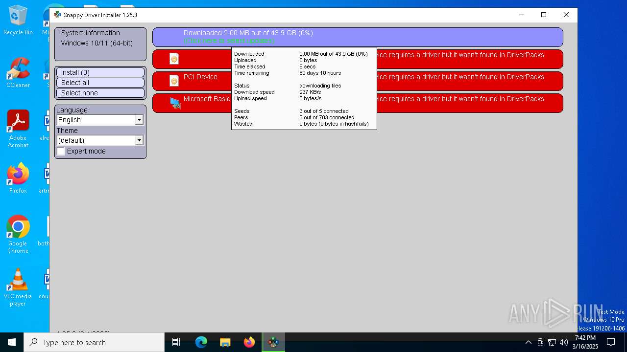
Task: Show hidden system tray icons
Action: click(528, 342)
